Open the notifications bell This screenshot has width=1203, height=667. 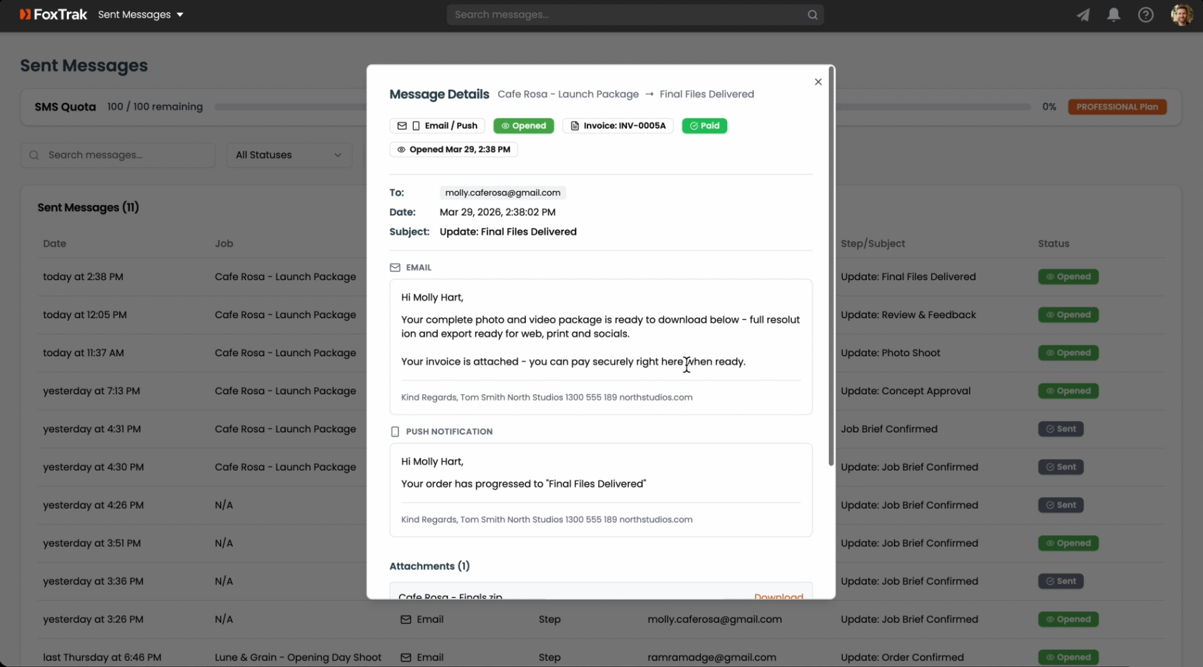pyautogui.click(x=1113, y=15)
